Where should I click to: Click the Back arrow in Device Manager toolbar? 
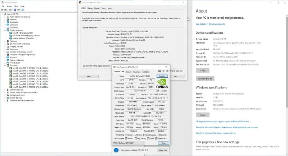tap(2, 10)
